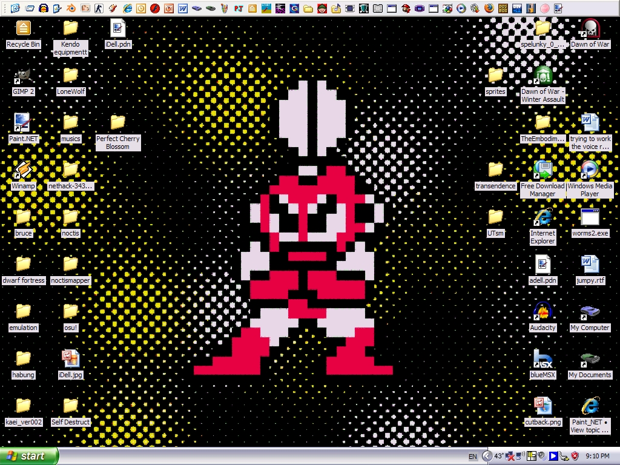Click the 9:10 PM taskbar clock
This screenshot has width=620, height=465.
[598, 456]
